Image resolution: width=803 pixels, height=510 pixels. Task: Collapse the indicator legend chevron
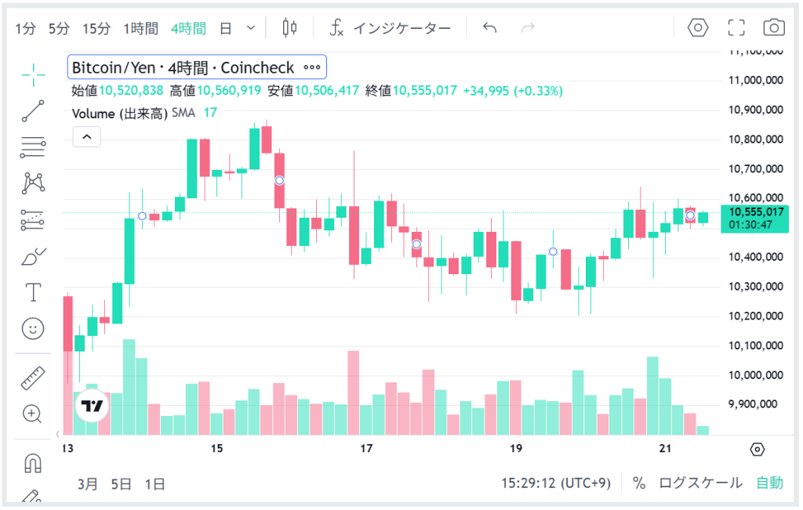[x=86, y=137]
